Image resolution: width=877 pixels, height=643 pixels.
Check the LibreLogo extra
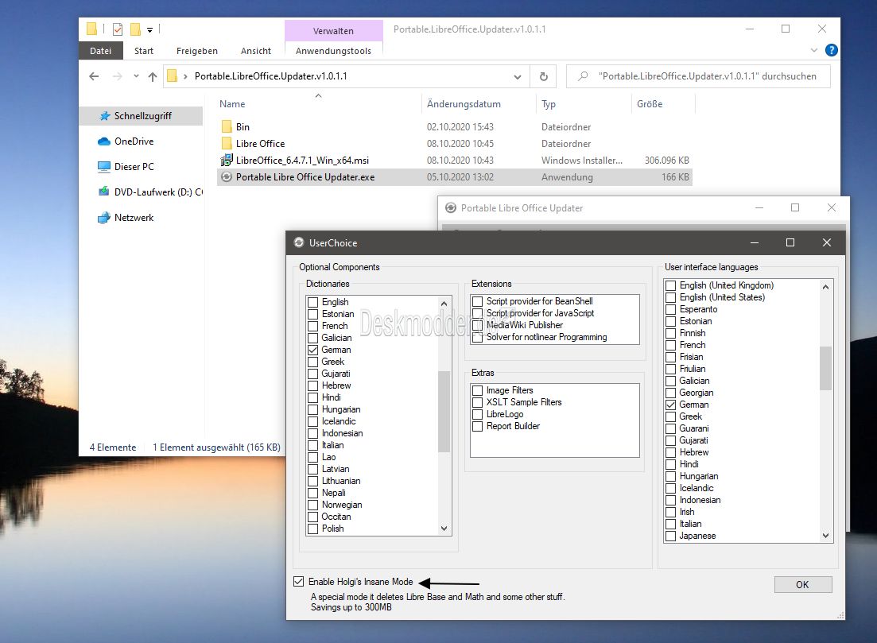[478, 414]
